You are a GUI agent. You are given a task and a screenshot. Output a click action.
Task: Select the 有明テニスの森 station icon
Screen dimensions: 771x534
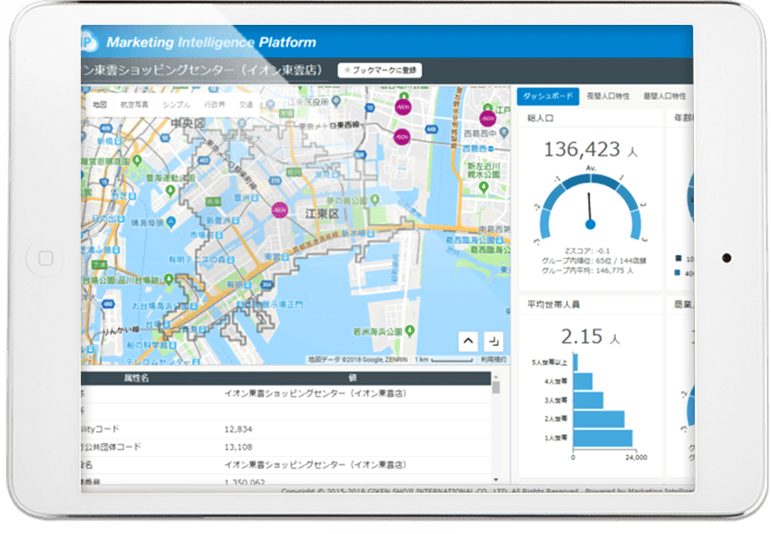230,260
